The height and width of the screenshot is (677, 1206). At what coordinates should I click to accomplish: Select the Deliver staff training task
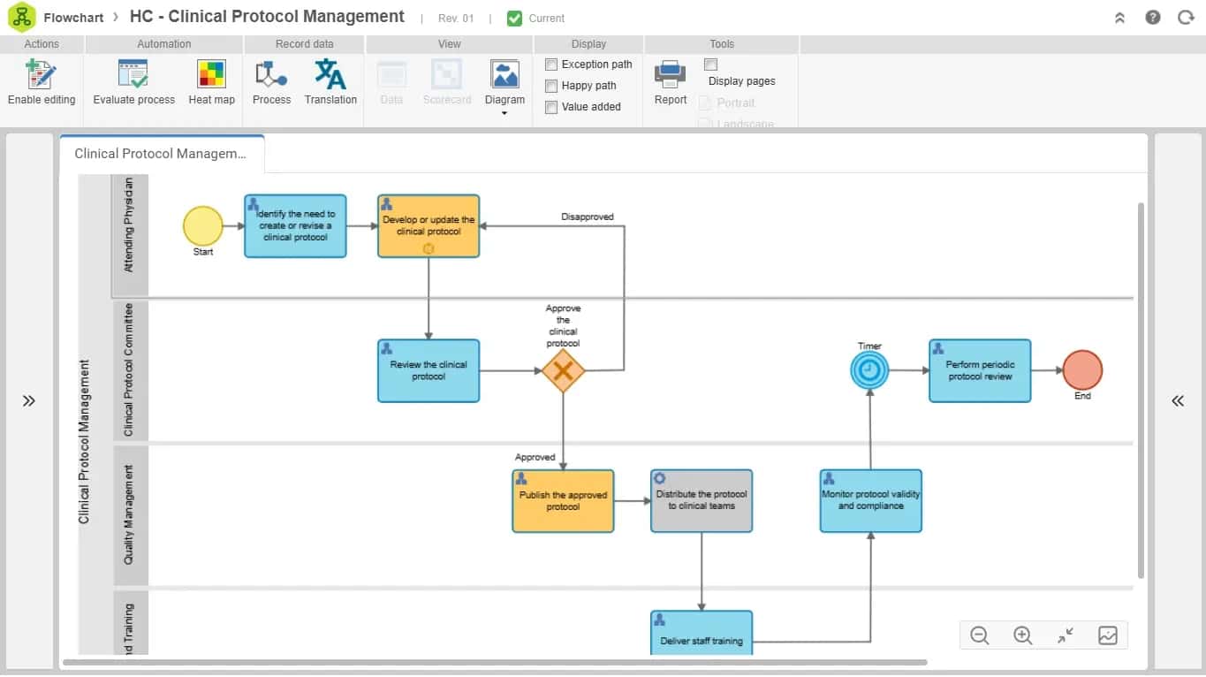[702, 633]
